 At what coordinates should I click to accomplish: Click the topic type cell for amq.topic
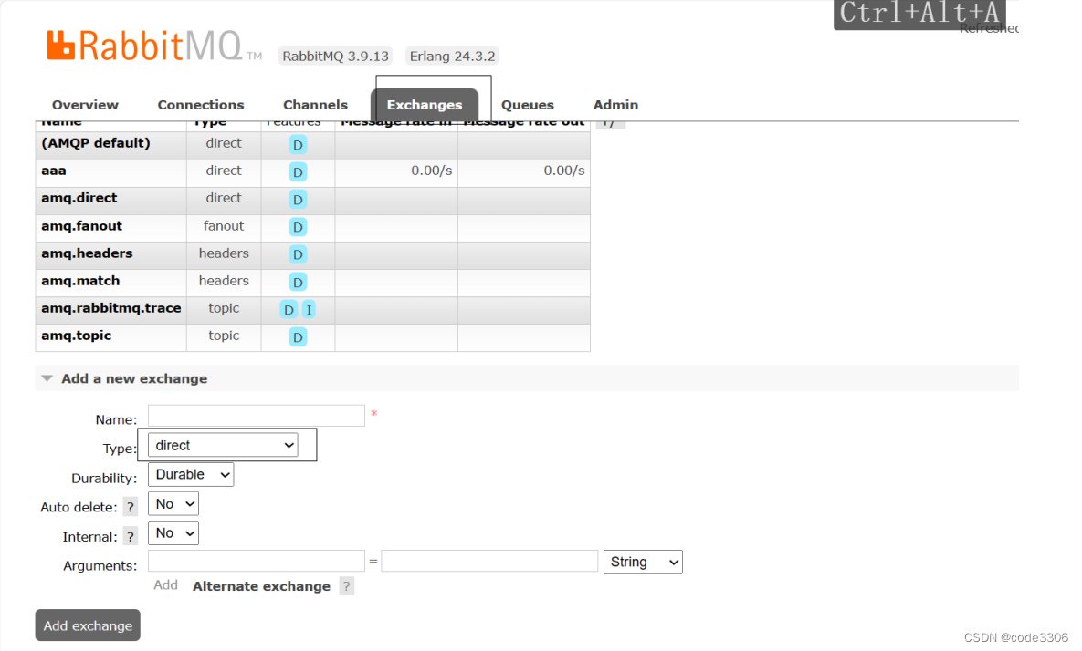pyautogui.click(x=224, y=336)
